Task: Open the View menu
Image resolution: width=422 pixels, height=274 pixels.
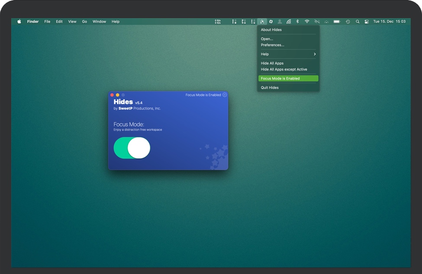Action: coord(72,22)
